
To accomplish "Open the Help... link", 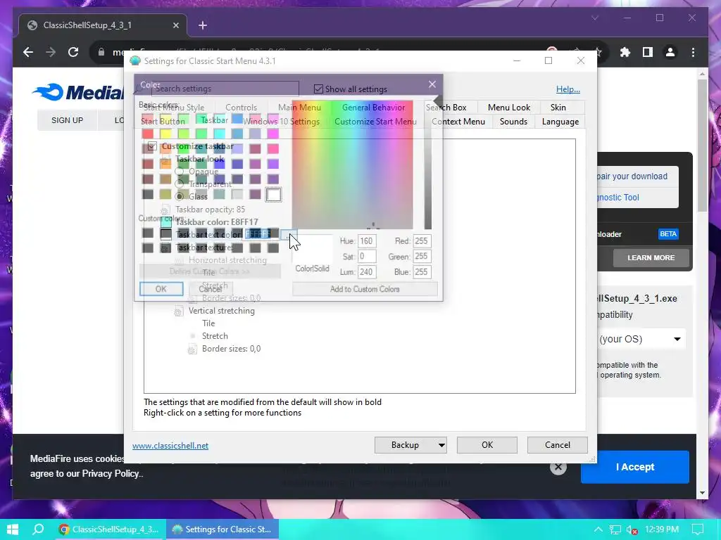I will coord(568,89).
